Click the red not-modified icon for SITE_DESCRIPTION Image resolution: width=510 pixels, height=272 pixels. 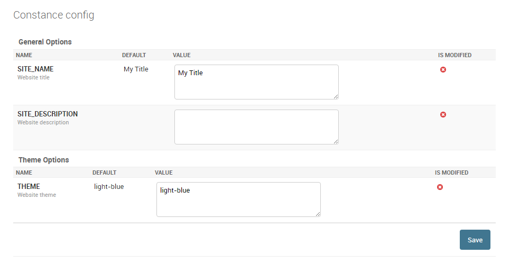(x=443, y=115)
